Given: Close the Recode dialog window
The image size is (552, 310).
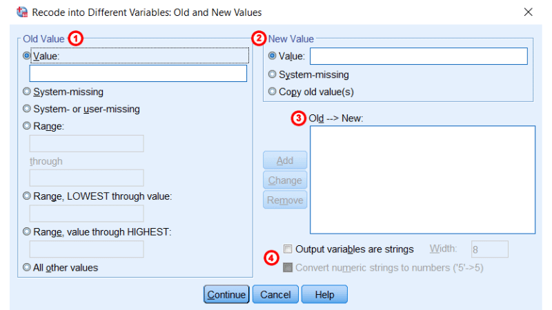Looking at the screenshot, I should pos(528,12).
